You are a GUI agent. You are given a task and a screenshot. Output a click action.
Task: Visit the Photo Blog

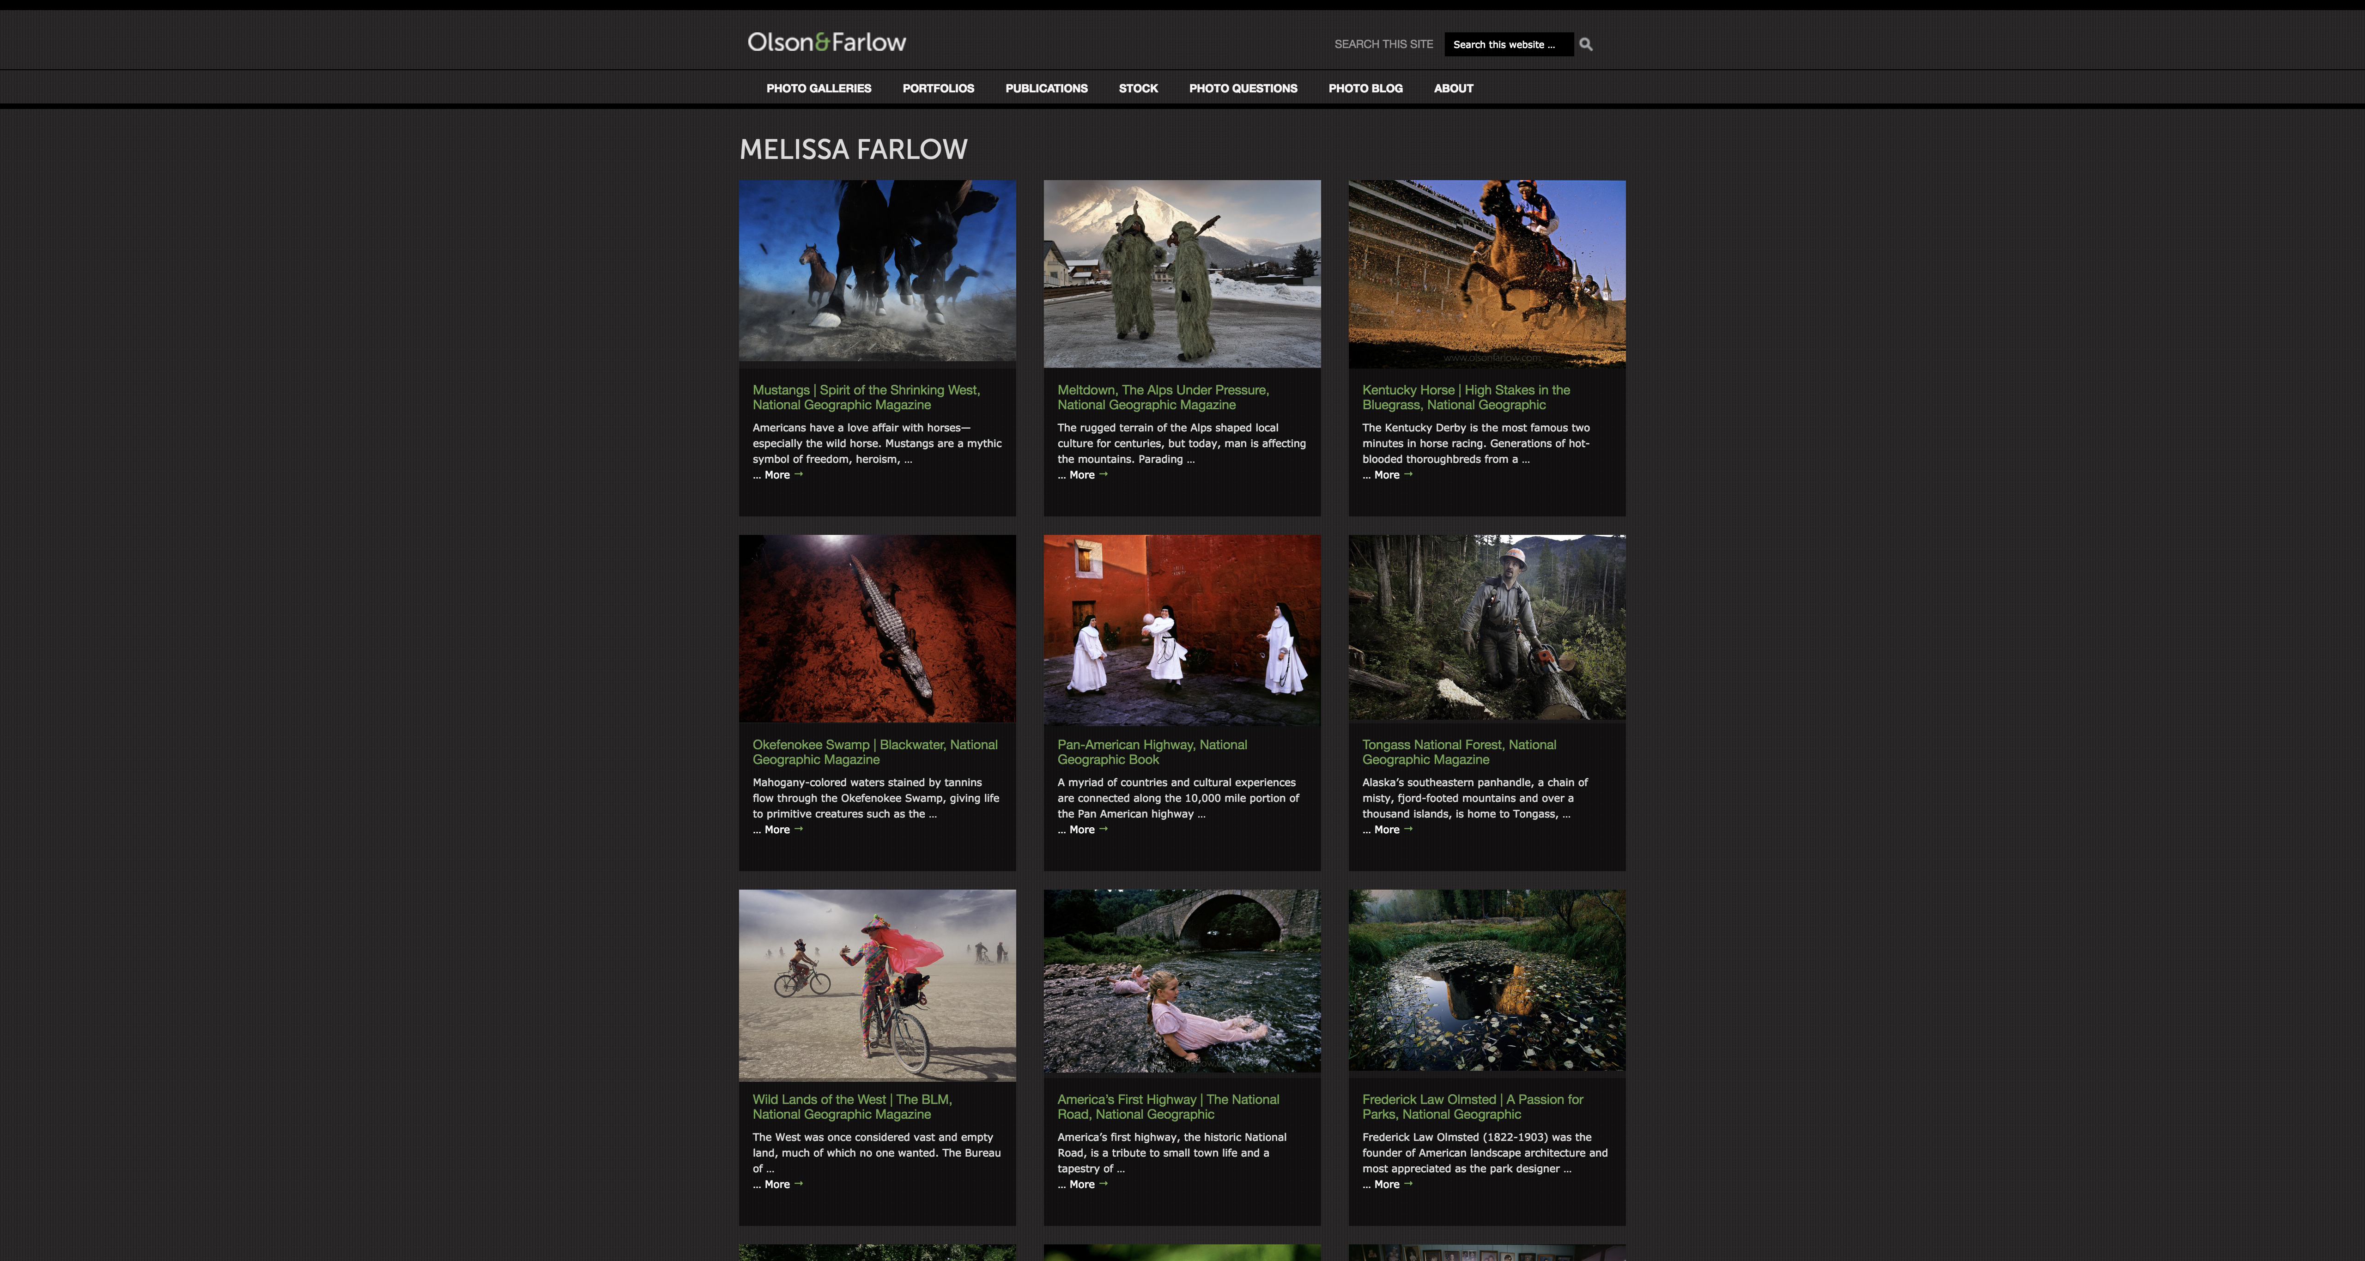click(1364, 88)
